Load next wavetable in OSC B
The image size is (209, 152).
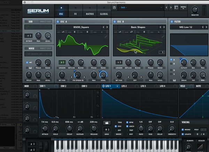[164, 27]
